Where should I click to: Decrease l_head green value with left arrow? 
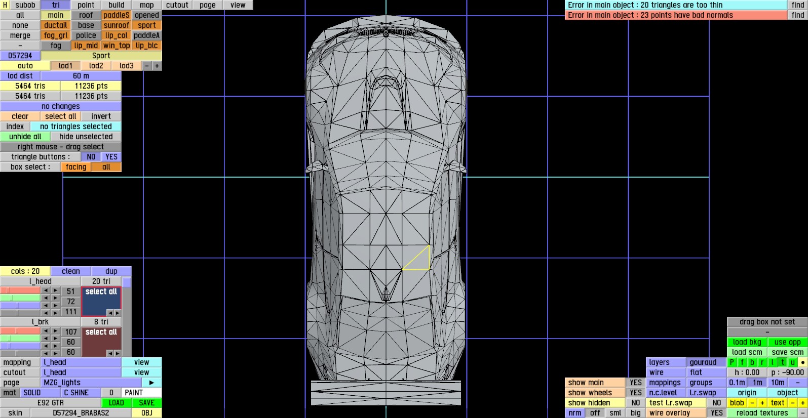(46, 298)
